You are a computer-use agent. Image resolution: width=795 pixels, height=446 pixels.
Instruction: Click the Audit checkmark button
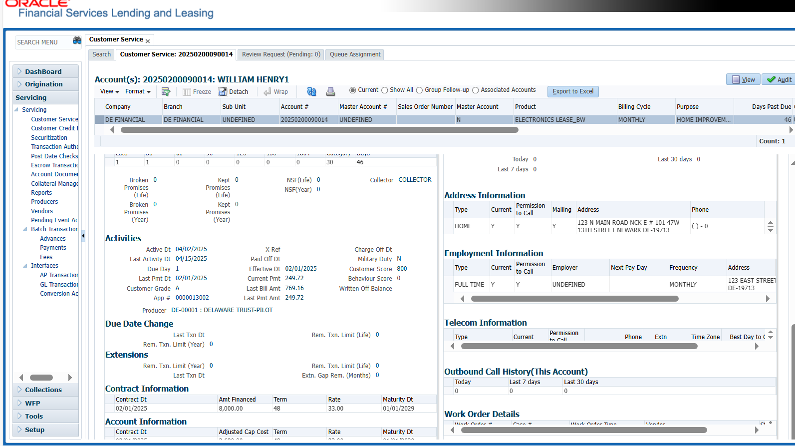pyautogui.click(x=779, y=79)
